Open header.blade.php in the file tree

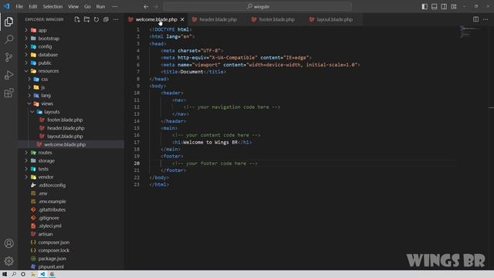click(x=66, y=128)
